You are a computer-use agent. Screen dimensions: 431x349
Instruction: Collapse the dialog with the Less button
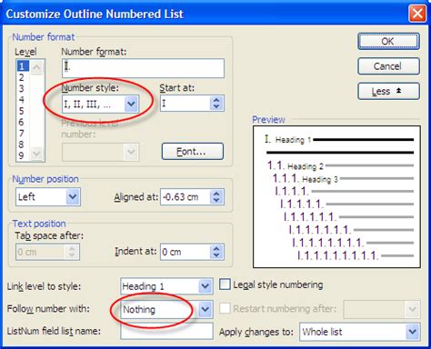[389, 91]
